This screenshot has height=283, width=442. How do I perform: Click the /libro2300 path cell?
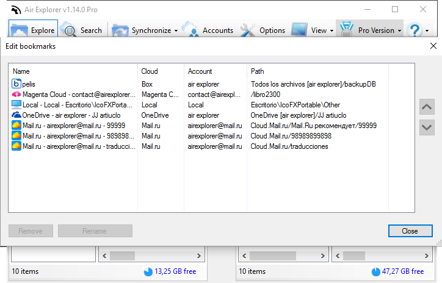[265, 95]
